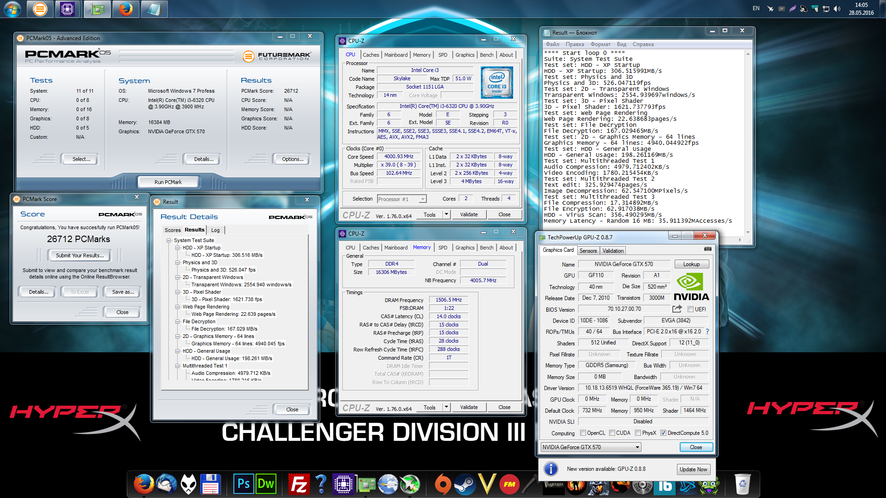Open the SPD tab in CPU-Z Memory window
The width and height of the screenshot is (886, 498).
pos(443,247)
